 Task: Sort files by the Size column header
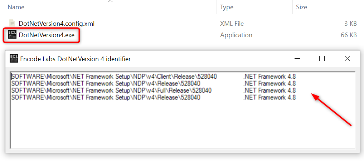[301, 7]
